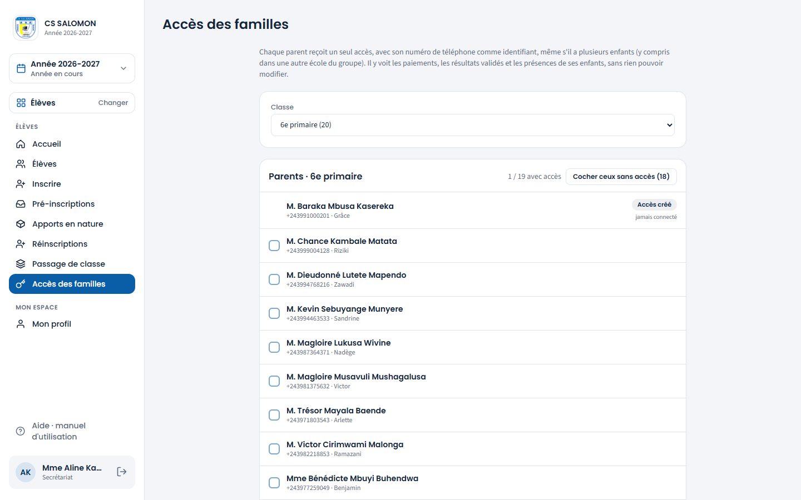The width and height of the screenshot is (801, 500).
Task: Go to the Inscrire menu item
Action: pos(72,184)
